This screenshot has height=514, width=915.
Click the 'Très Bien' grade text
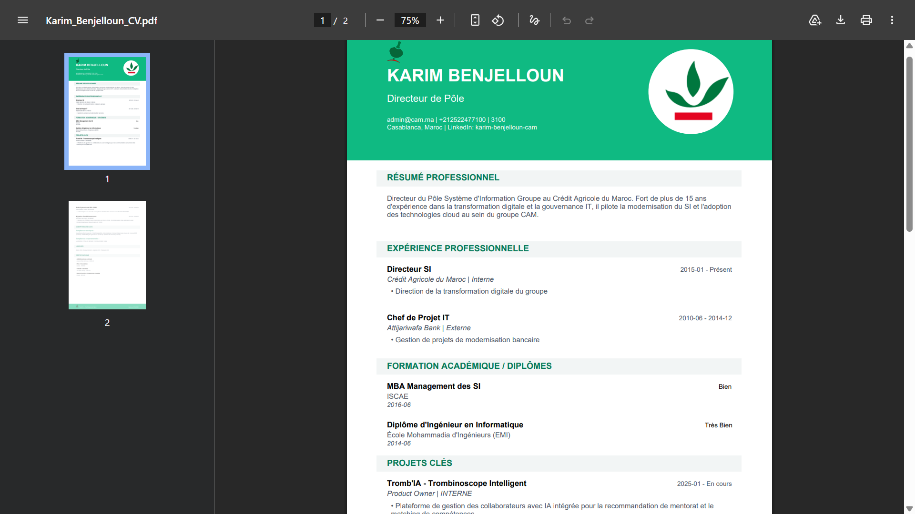click(719, 425)
